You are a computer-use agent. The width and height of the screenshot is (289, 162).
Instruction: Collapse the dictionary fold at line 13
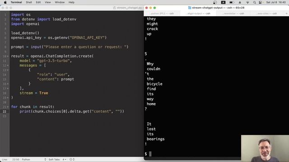[8, 70]
